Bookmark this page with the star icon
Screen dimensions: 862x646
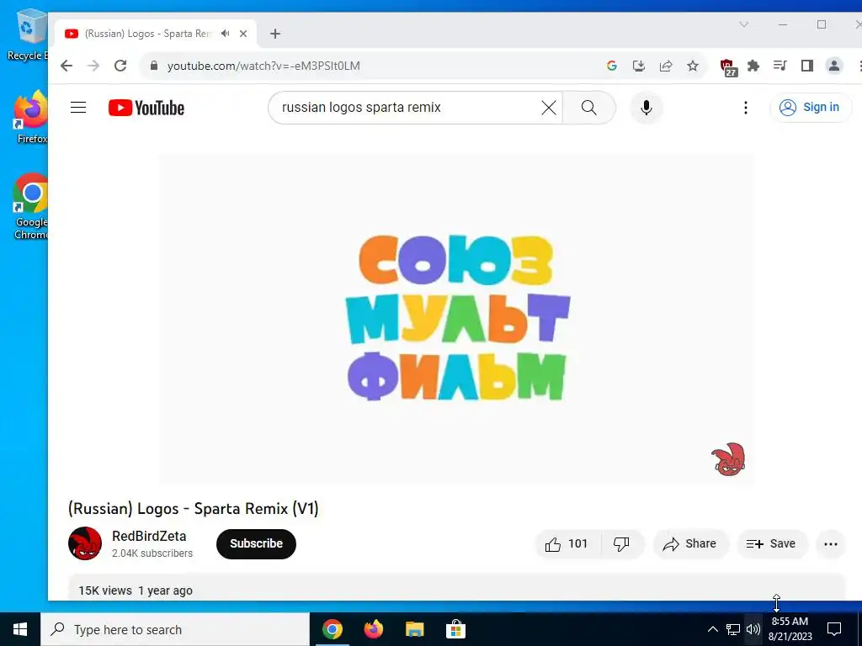(x=693, y=66)
